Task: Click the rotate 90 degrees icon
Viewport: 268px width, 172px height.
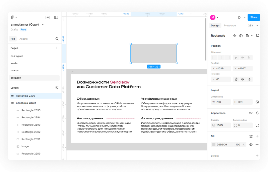Action: 236,79
